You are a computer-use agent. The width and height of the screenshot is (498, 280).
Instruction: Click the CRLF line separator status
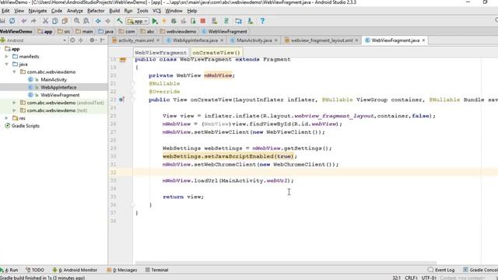tap(411, 278)
